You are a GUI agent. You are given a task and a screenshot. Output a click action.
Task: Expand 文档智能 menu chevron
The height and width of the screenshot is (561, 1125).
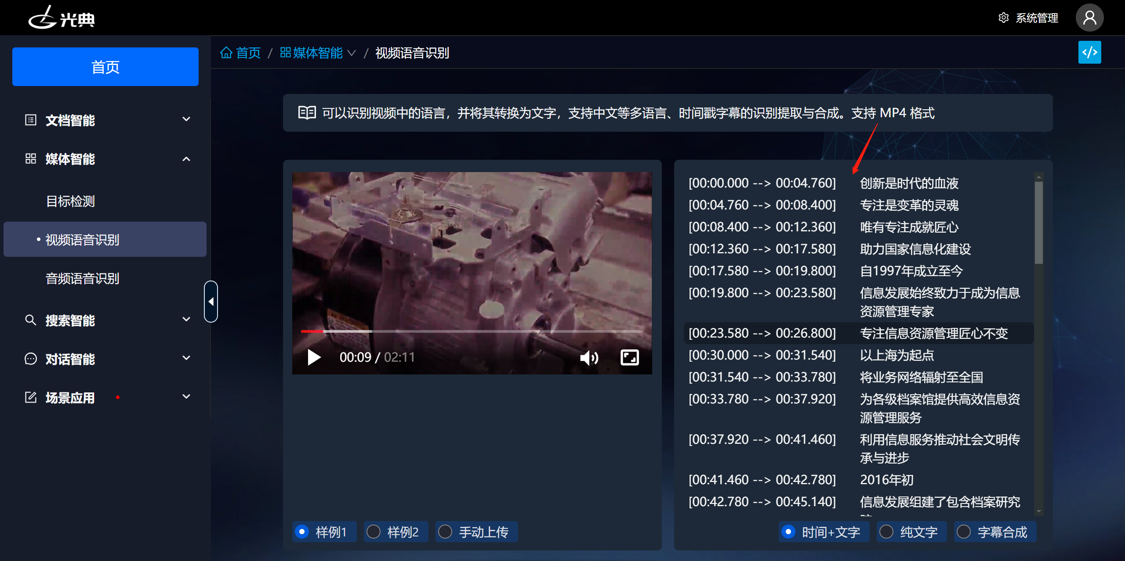[186, 119]
